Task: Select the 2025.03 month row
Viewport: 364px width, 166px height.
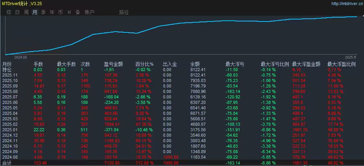Action: [x=182, y=119]
